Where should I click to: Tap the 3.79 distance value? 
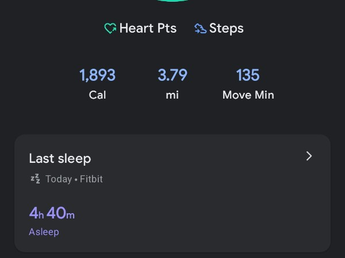coord(172,75)
